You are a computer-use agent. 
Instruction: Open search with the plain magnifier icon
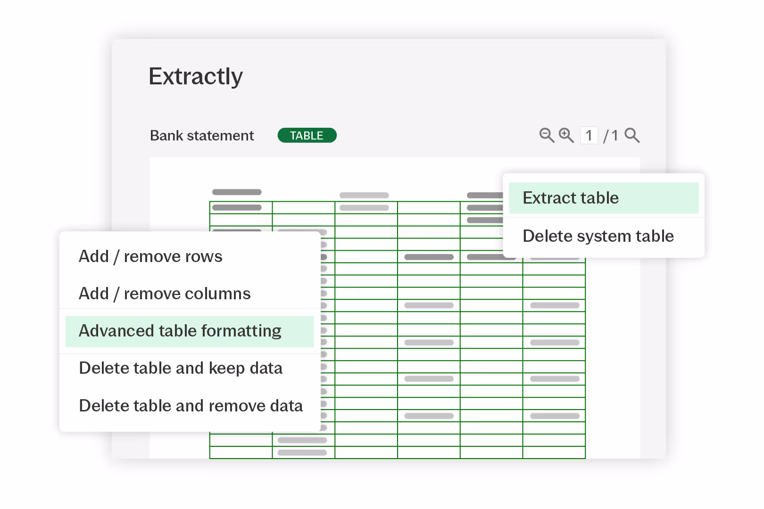(x=632, y=135)
